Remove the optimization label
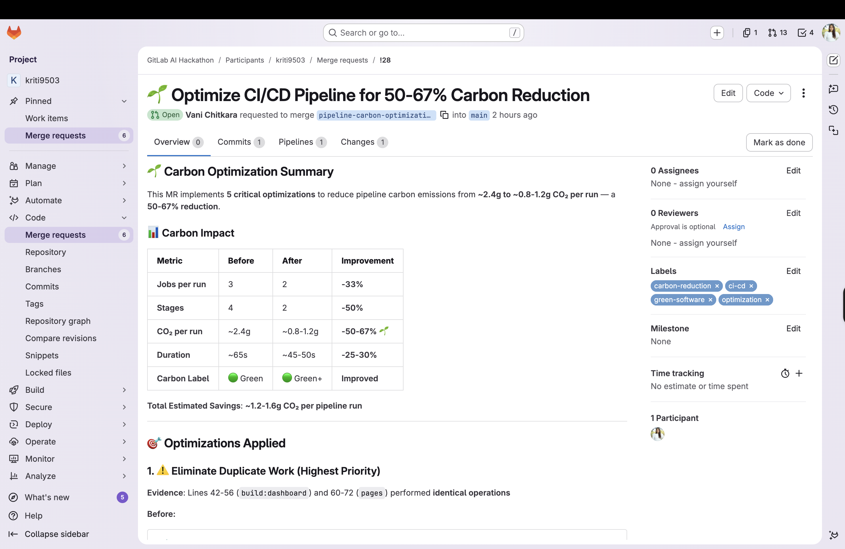845x549 pixels. tap(767, 300)
